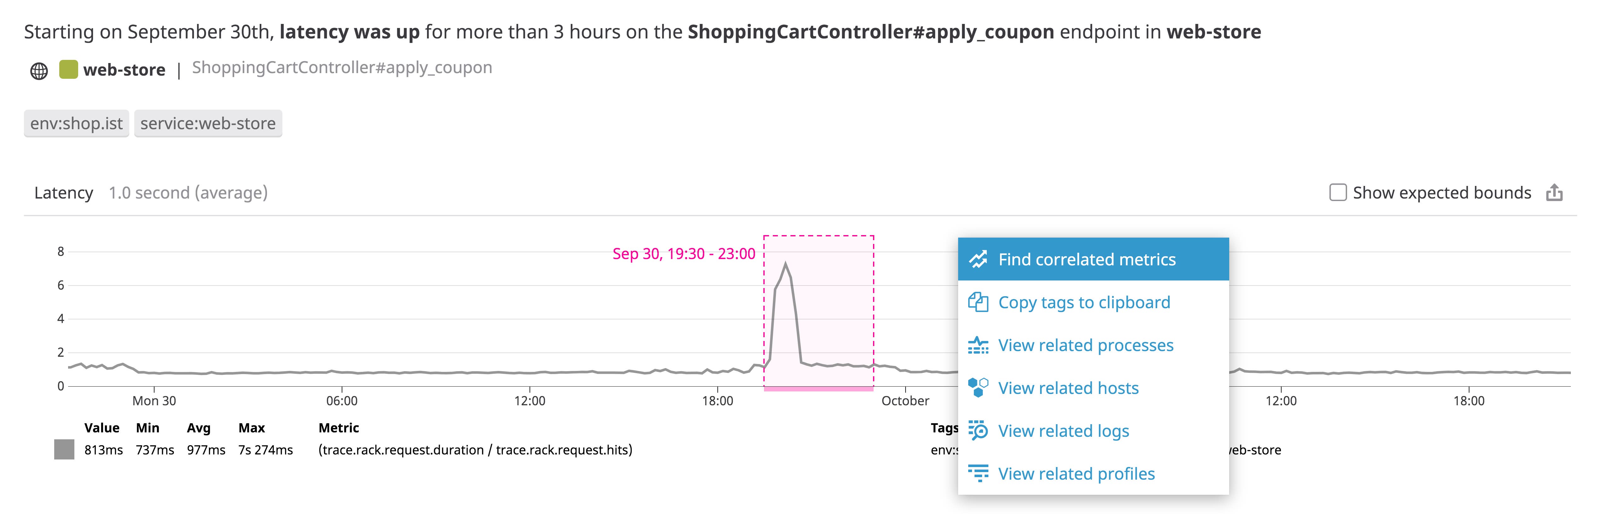Click the related hosts hexagon icon
1603x514 pixels.
978,388
